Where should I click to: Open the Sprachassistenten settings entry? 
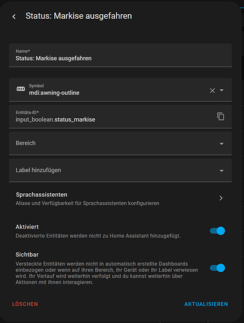pyautogui.click(x=120, y=198)
